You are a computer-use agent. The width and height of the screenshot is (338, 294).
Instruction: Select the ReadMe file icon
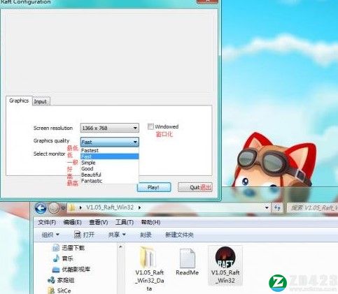[x=188, y=258]
